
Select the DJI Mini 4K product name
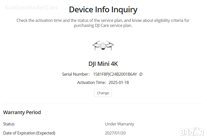[103, 64]
